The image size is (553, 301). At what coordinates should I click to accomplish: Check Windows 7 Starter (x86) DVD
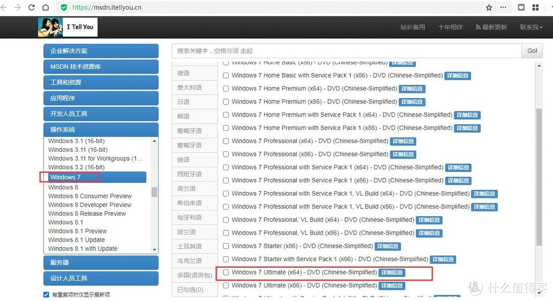point(226,246)
